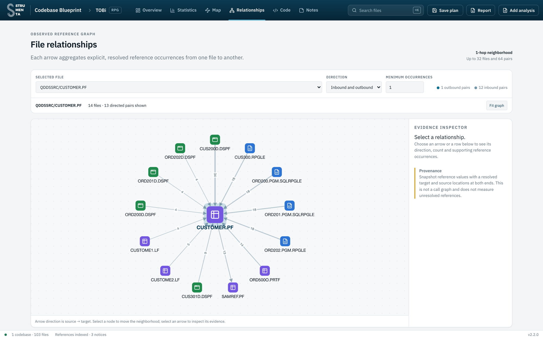Screen dimensions: 543x339
Task: Select the ORD202.PGM.RPGLE node icon
Action: 285,241
